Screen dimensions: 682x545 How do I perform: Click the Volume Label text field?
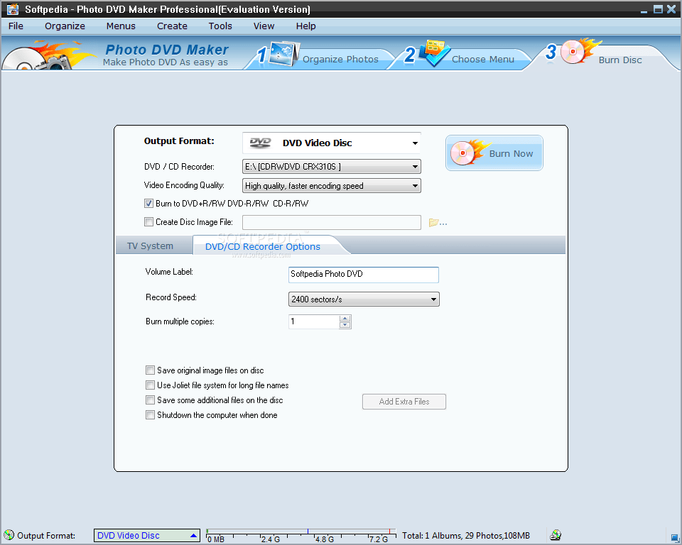point(364,274)
